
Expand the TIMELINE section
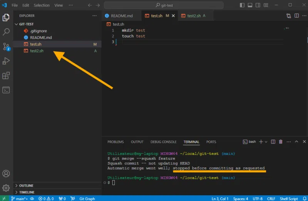27,192
